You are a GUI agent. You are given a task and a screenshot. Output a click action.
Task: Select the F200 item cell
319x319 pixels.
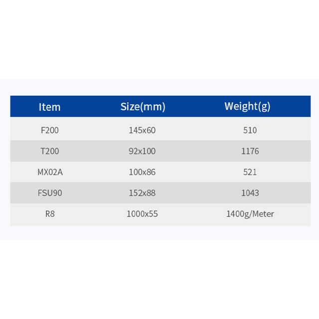point(50,130)
